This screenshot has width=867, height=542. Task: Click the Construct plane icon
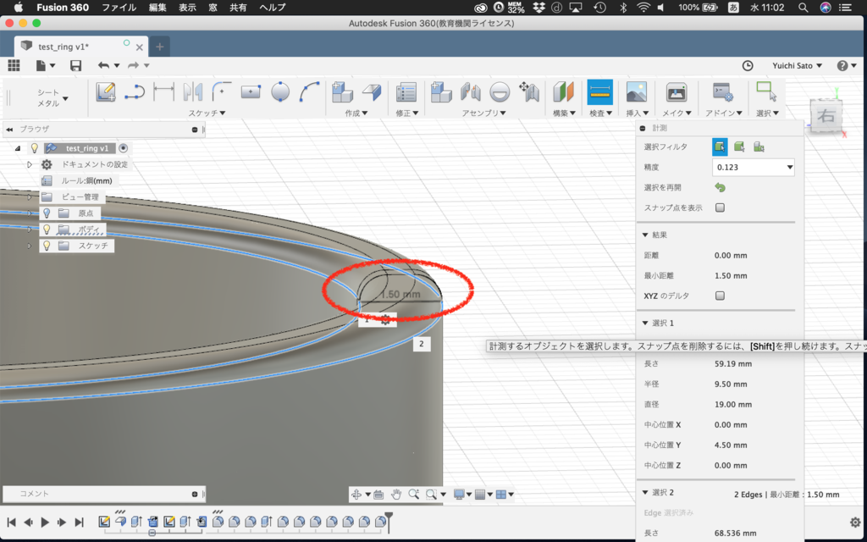[563, 91]
